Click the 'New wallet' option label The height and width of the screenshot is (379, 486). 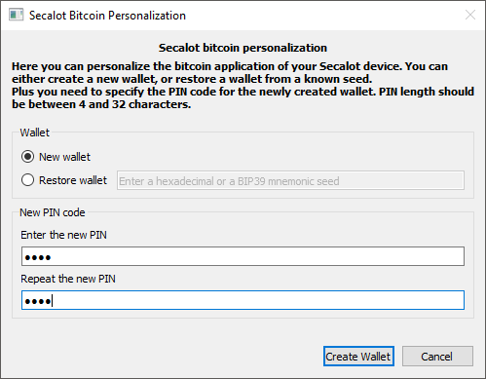pos(64,157)
